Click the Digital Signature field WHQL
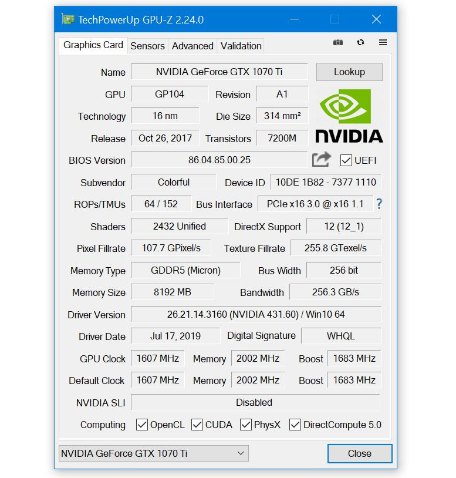 point(341,336)
